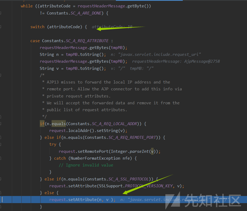Click the comment '// Ignore invalid value'
Screen dimensions: 247x211
click(86, 165)
